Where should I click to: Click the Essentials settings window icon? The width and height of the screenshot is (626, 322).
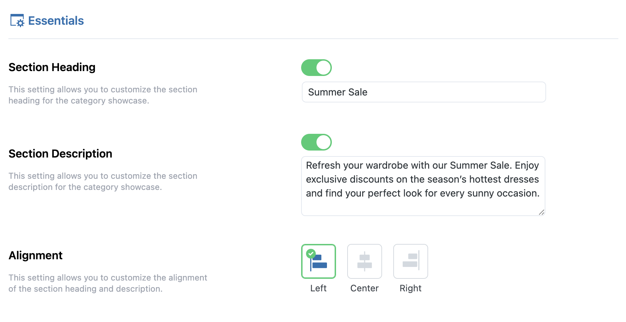click(17, 21)
